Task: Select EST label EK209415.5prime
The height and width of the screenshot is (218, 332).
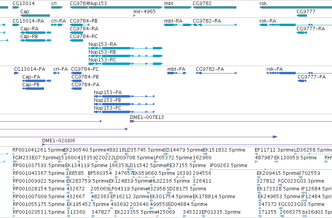Action: [278, 173]
